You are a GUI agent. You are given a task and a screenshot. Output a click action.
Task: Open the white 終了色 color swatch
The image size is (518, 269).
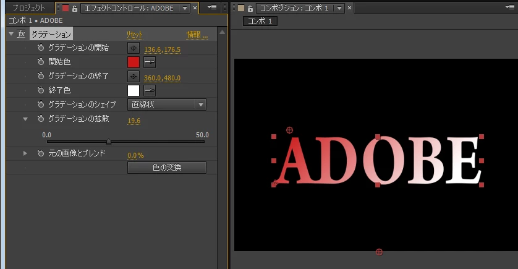[134, 90]
